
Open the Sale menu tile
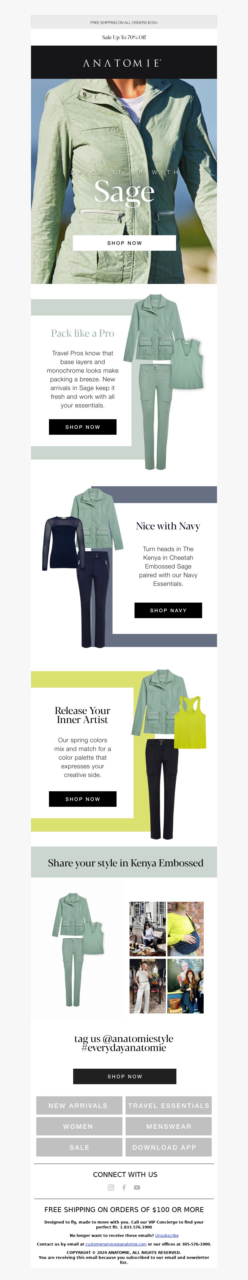click(x=79, y=1147)
